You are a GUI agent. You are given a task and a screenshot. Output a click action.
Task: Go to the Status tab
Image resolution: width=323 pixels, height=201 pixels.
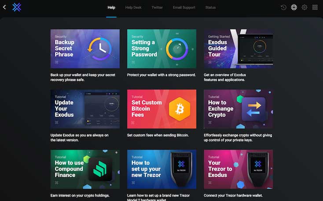click(210, 7)
